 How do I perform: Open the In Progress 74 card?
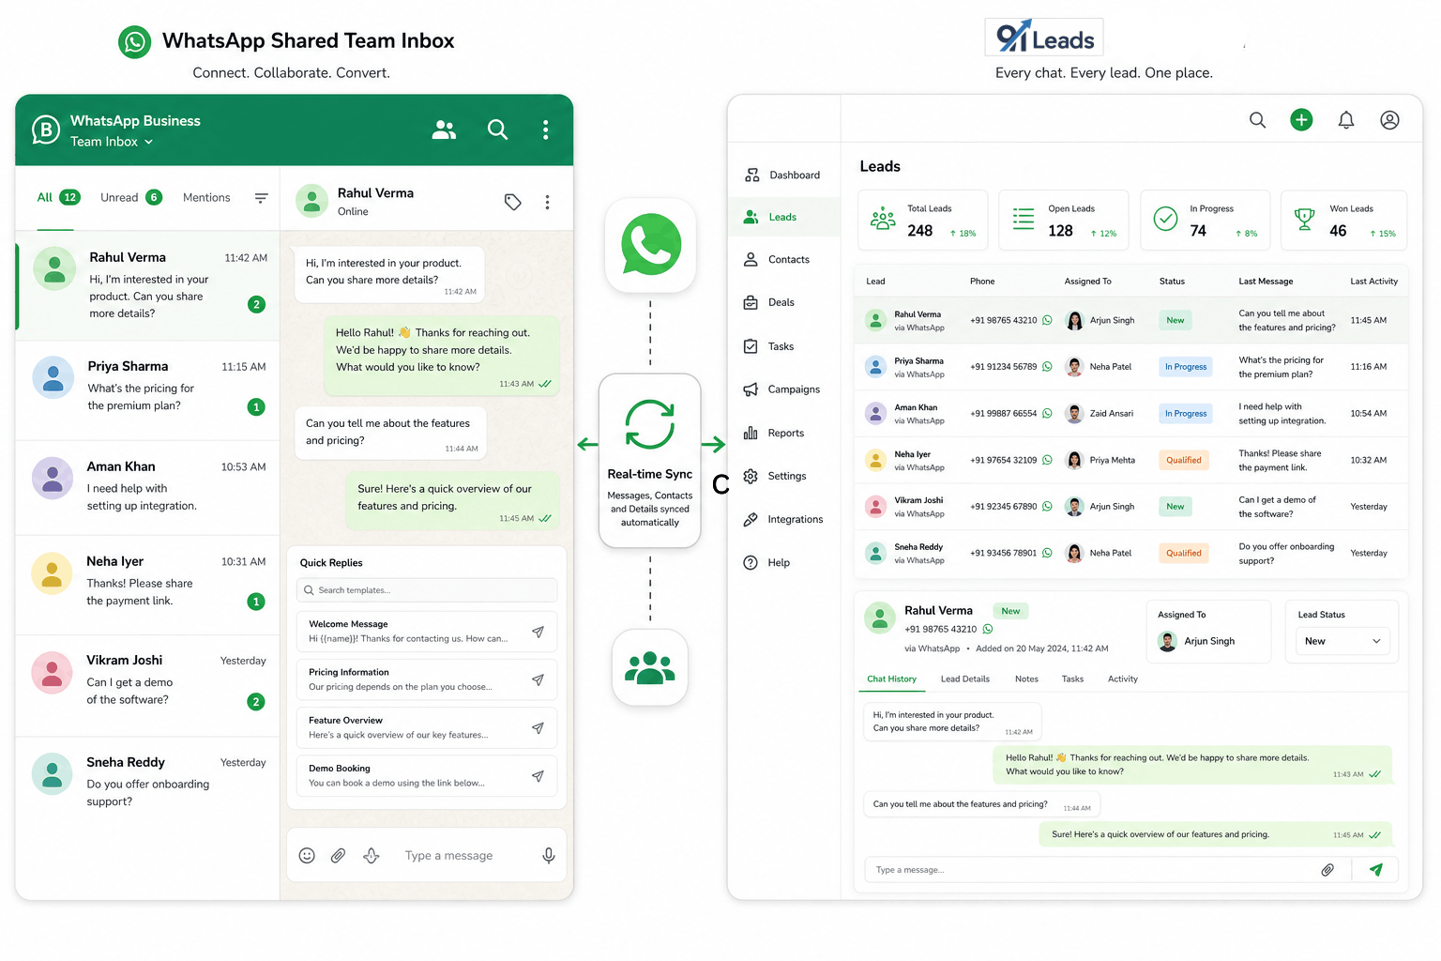(1205, 221)
